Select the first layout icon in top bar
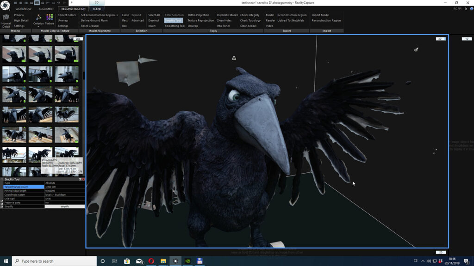474x266 pixels. point(15,3)
